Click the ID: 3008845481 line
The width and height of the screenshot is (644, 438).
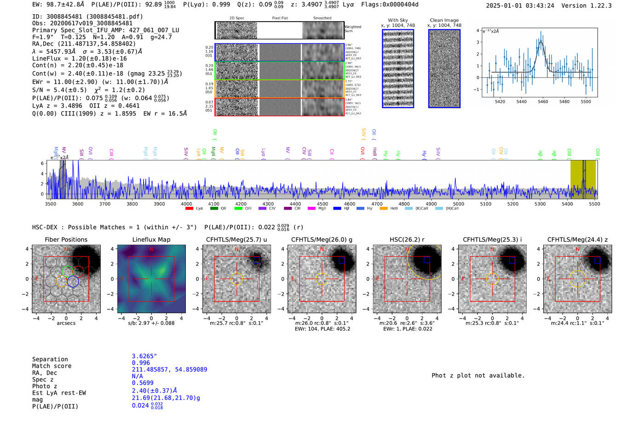point(87,17)
